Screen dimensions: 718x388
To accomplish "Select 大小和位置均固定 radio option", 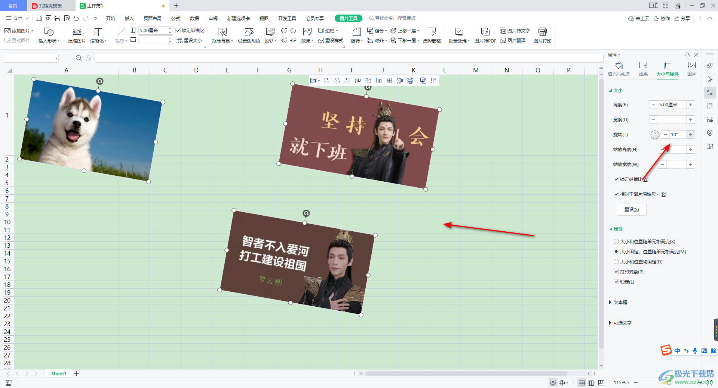I will pos(616,262).
